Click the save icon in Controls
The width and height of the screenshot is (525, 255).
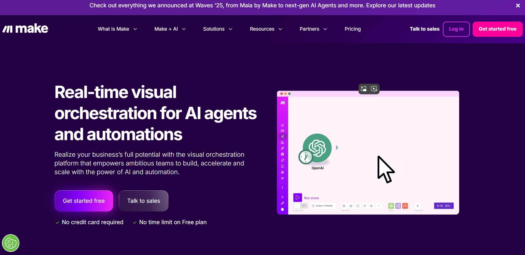click(344, 206)
